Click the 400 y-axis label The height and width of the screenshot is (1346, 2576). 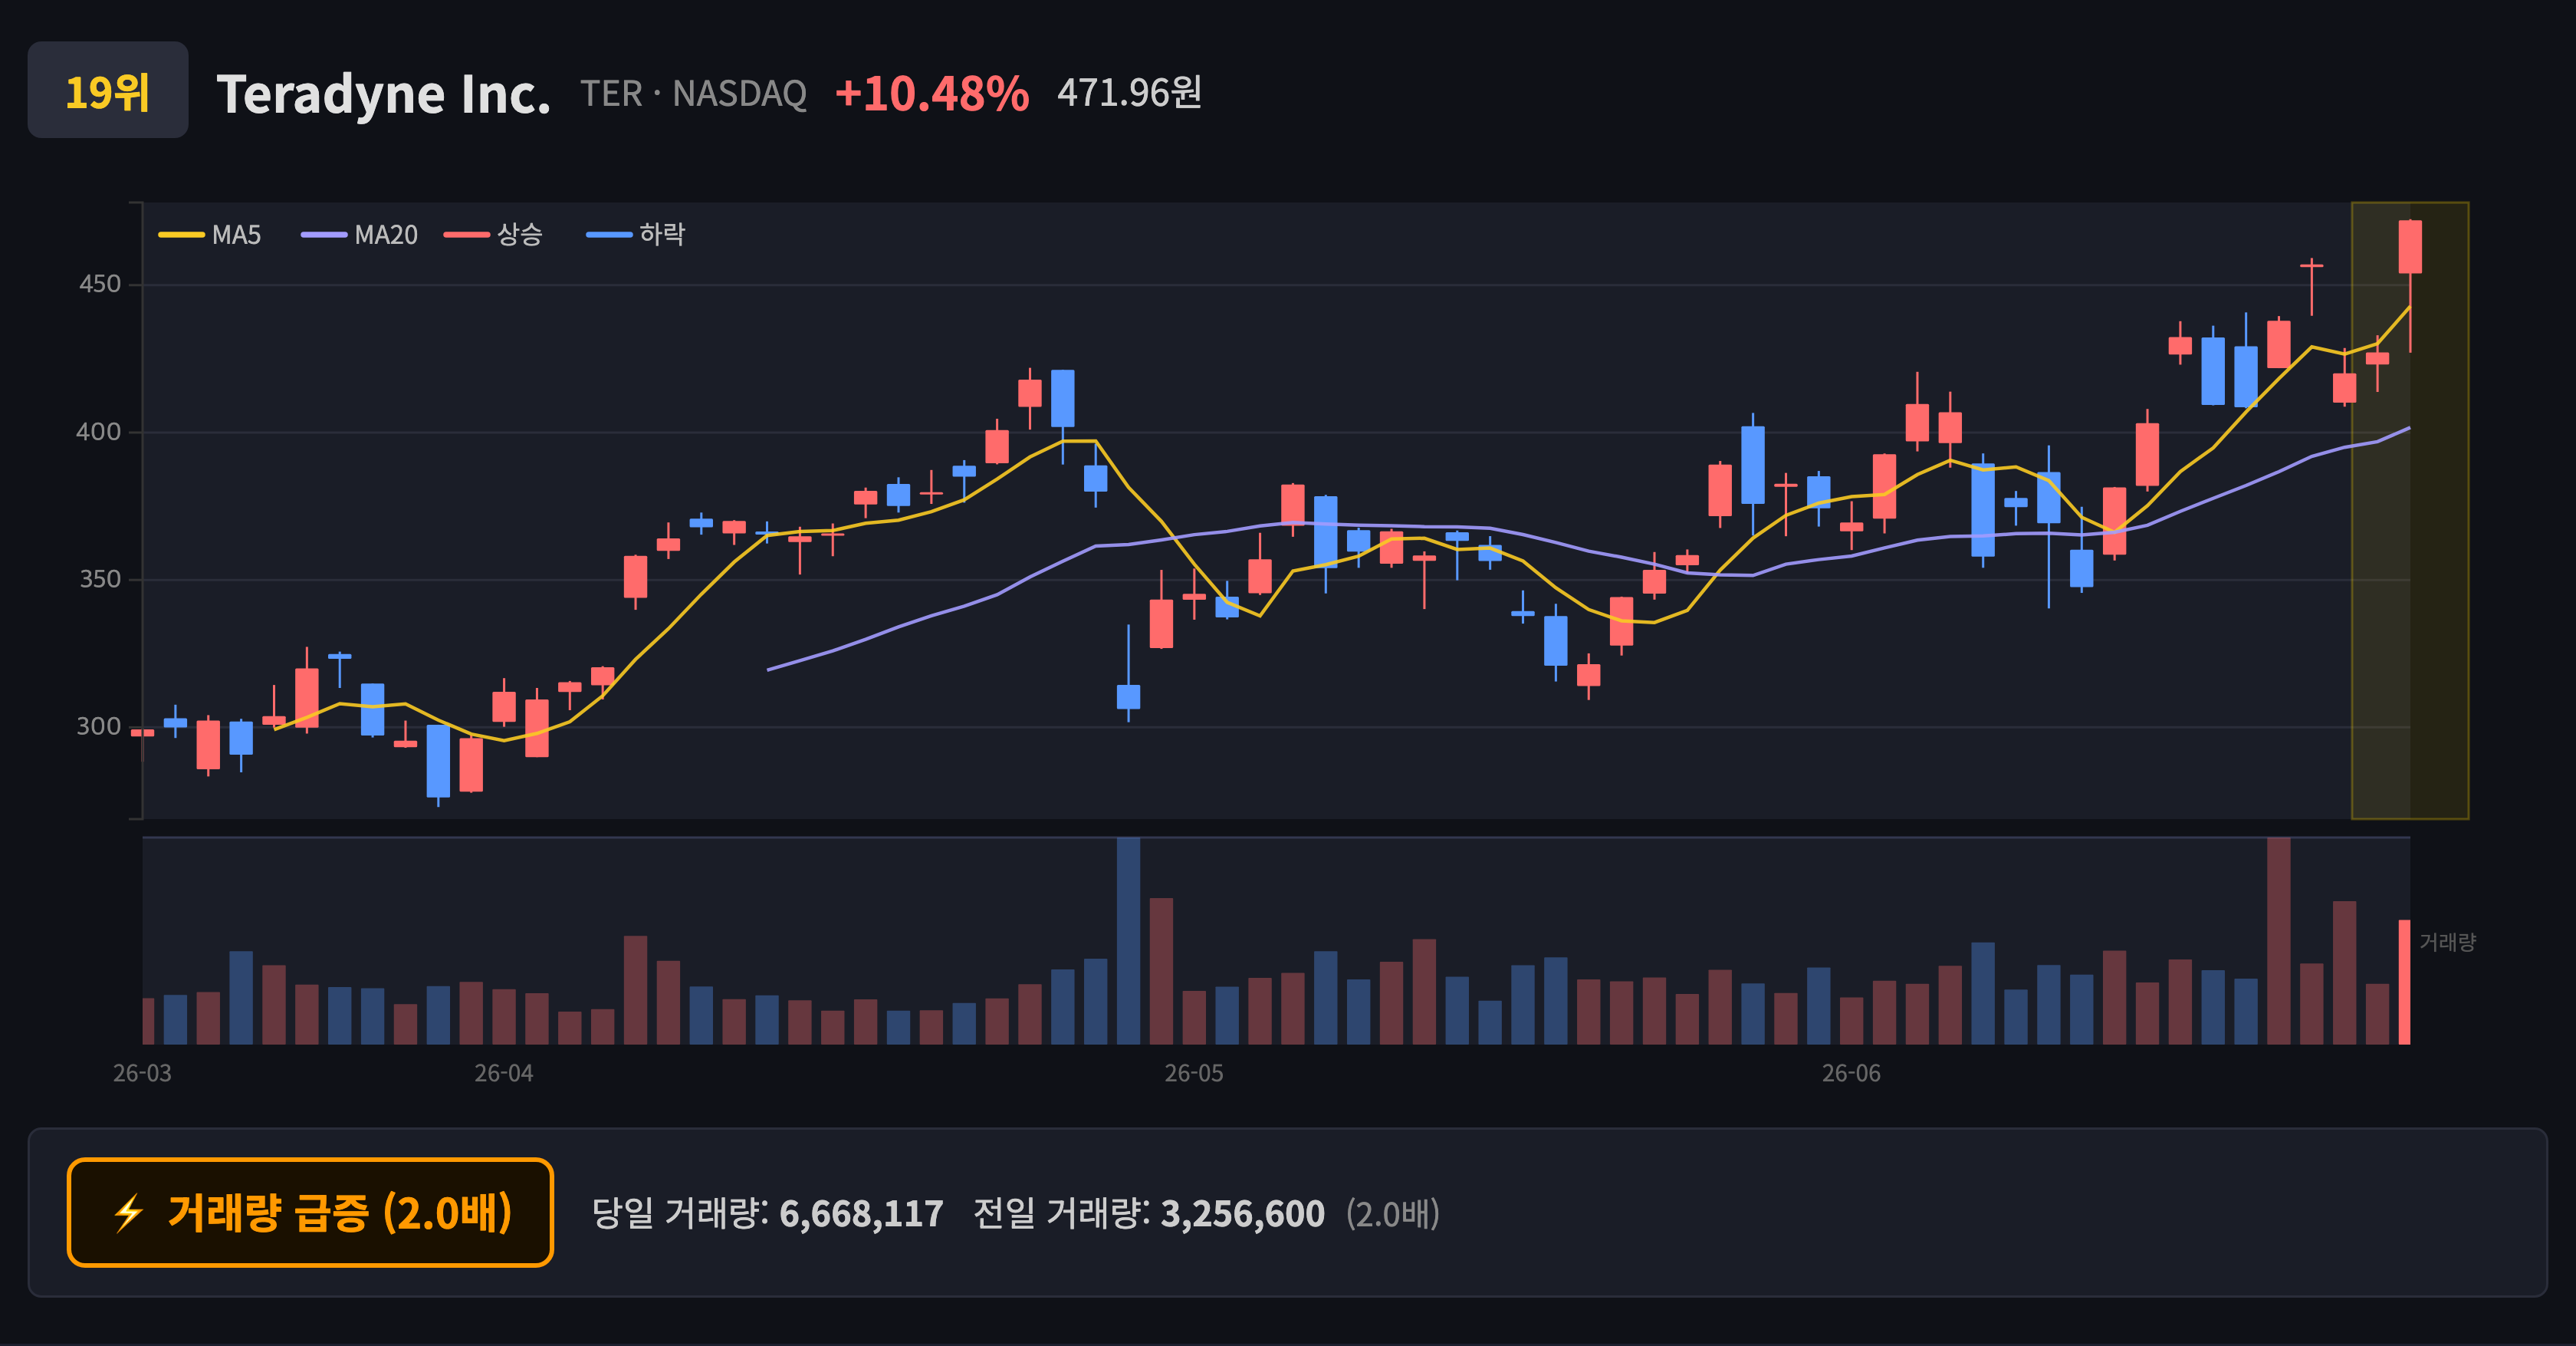coord(99,432)
